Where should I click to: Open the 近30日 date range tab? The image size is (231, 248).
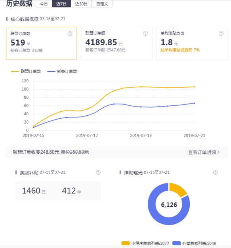tap(81, 4)
